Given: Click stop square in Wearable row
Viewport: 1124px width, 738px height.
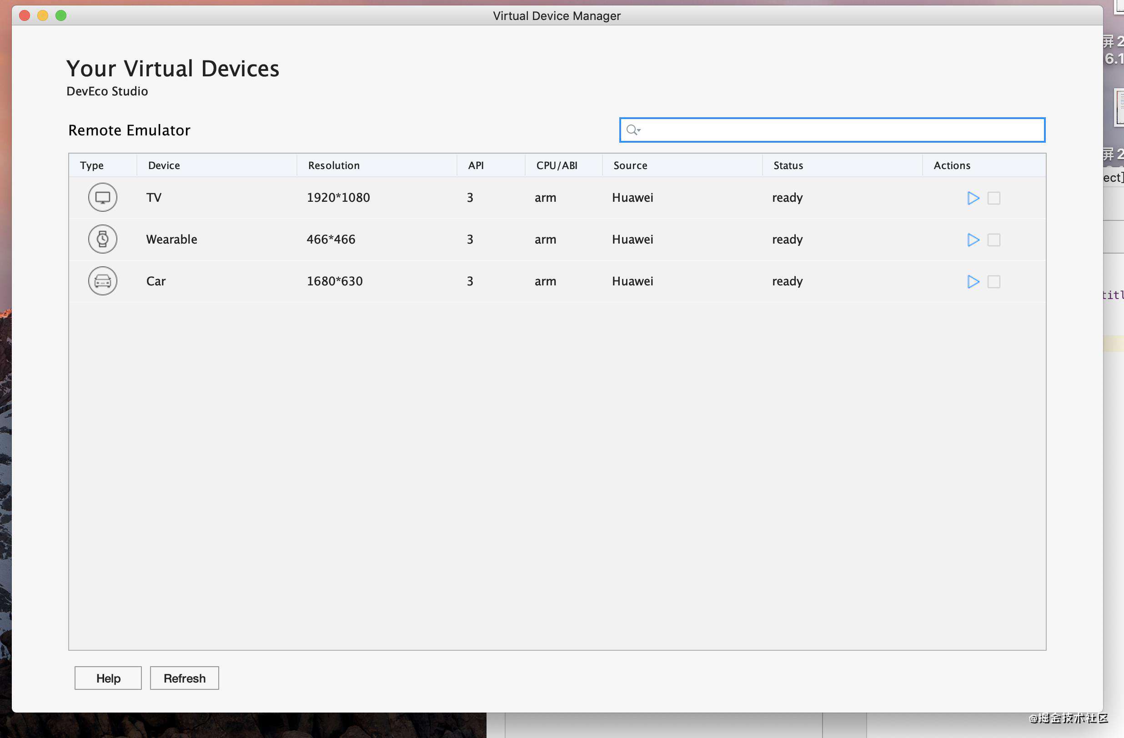Looking at the screenshot, I should pos(994,239).
